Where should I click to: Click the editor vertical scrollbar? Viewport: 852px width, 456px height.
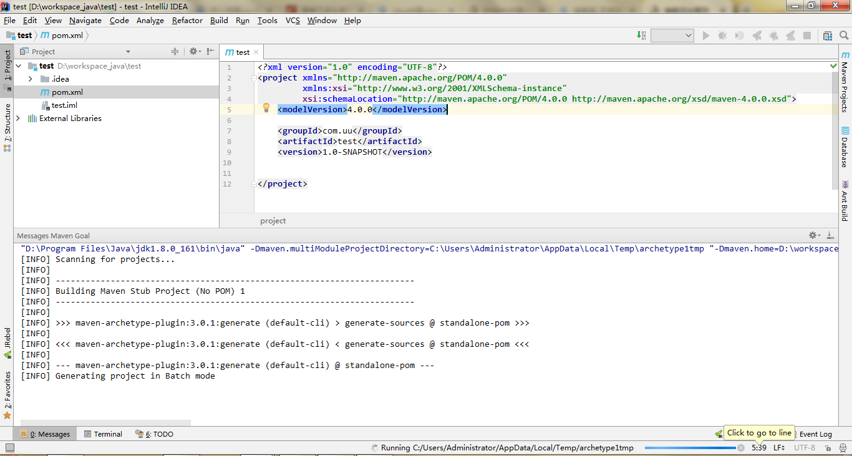[x=835, y=130]
